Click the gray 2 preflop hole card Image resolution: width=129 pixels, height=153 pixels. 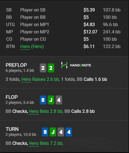(43, 68)
